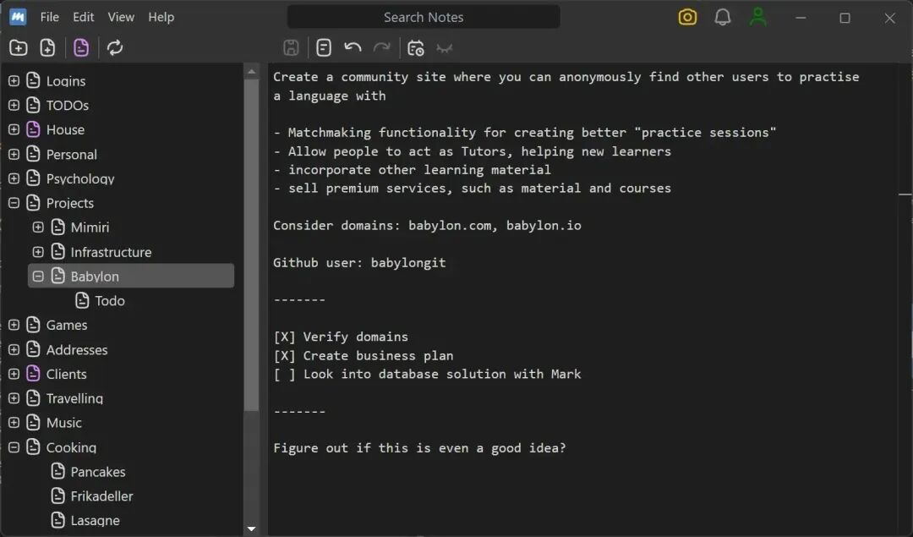Select the Infrastructure note label
The width and height of the screenshot is (913, 537).
(x=112, y=252)
